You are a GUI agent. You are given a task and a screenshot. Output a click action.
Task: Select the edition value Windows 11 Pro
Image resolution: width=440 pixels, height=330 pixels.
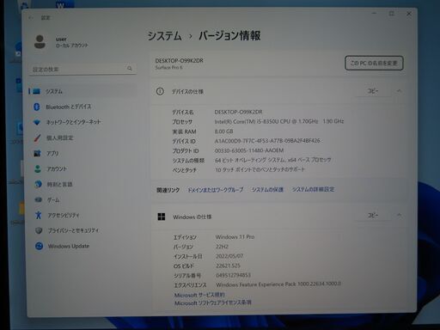[x=235, y=237]
